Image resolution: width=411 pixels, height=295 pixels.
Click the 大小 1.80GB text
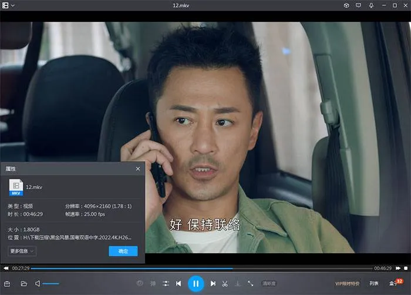click(23, 230)
